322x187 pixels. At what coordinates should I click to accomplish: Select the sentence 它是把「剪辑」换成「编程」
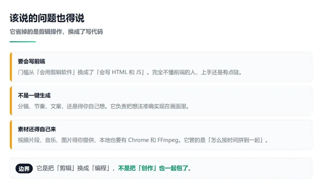74,168
